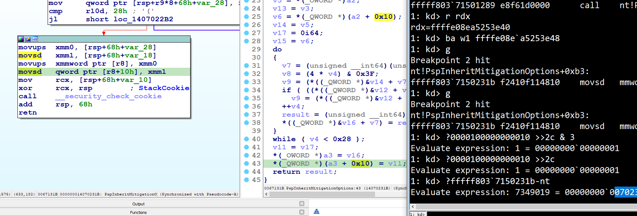
Task: Open the node color picker icon
Action: point(21,39)
